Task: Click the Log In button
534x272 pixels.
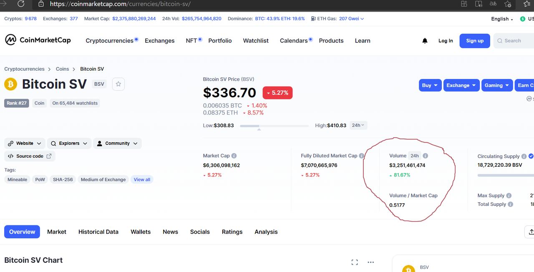Action: (446, 41)
